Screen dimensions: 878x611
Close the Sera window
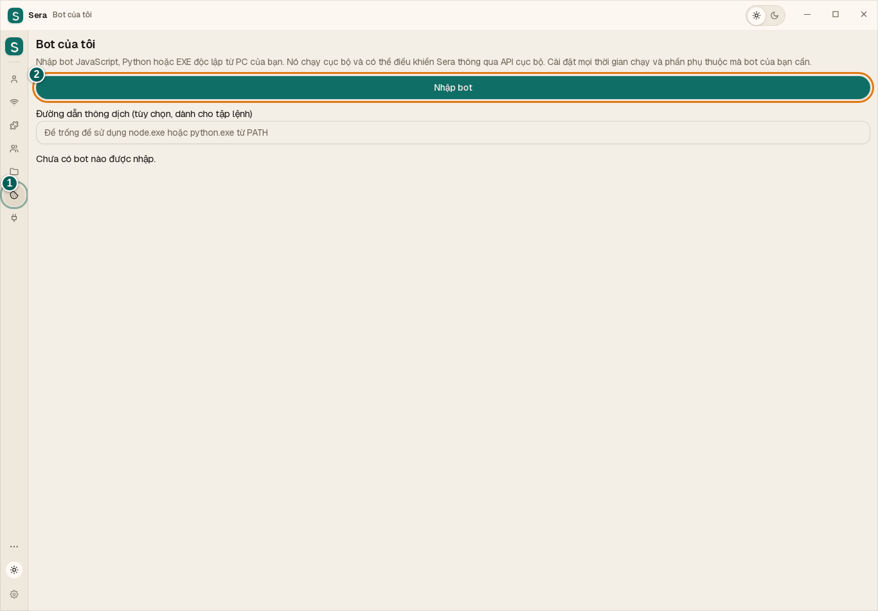864,15
